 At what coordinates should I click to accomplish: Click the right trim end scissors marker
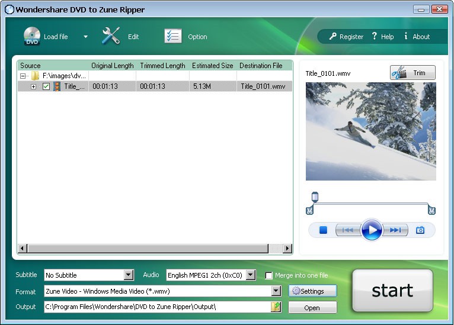[431, 210]
